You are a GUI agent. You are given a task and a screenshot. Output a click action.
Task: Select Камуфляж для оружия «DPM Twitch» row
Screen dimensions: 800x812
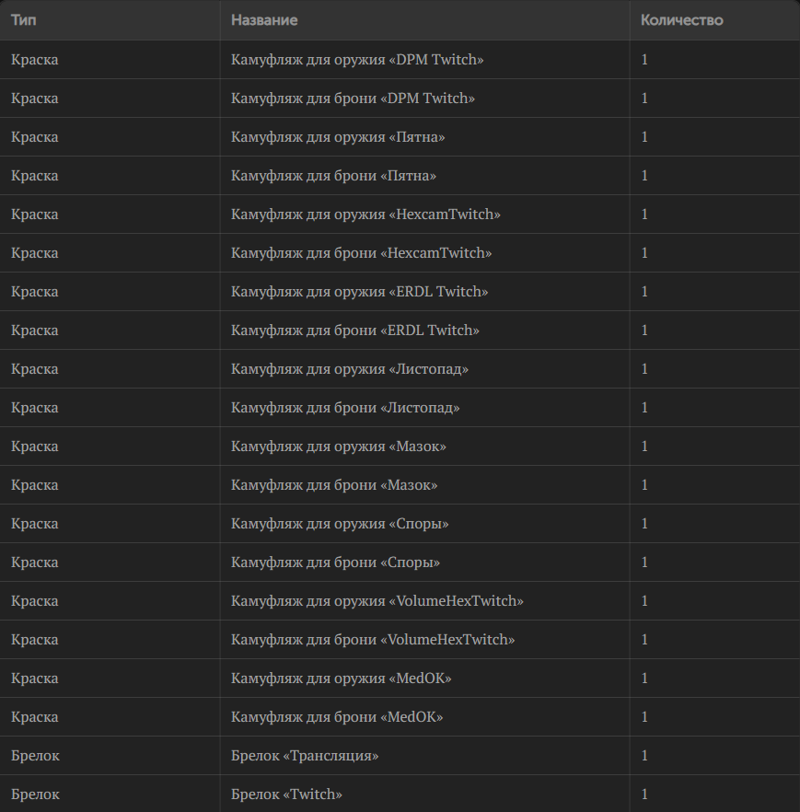pos(400,60)
